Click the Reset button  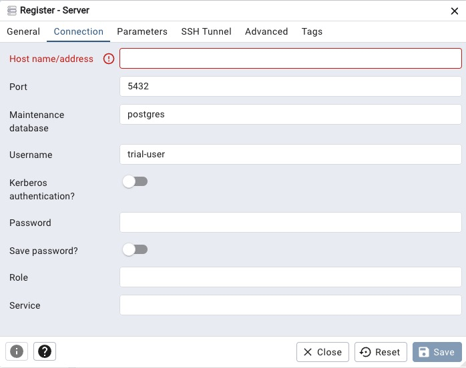[381, 352]
